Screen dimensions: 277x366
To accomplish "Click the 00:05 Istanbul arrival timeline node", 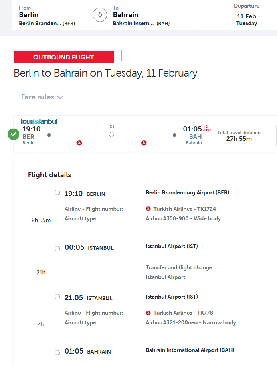I will [57, 249].
